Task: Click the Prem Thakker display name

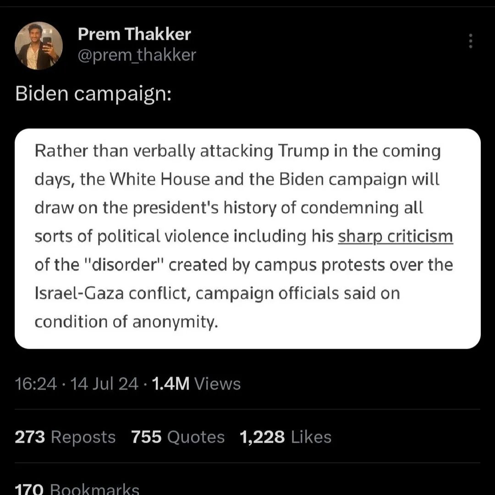Action: pyautogui.click(x=134, y=33)
